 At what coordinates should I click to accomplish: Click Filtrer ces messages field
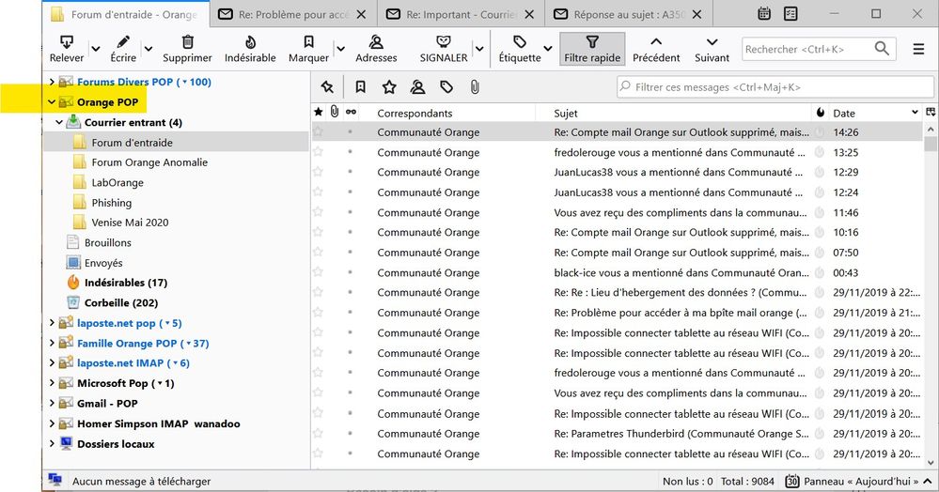[x=775, y=87]
